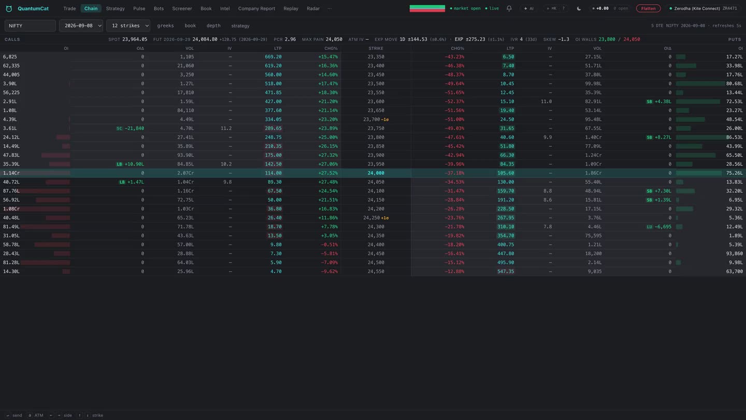This screenshot has width=746, height=420.
Task: Click the SB badge beside +8.27L
Action: tap(649, 137)
